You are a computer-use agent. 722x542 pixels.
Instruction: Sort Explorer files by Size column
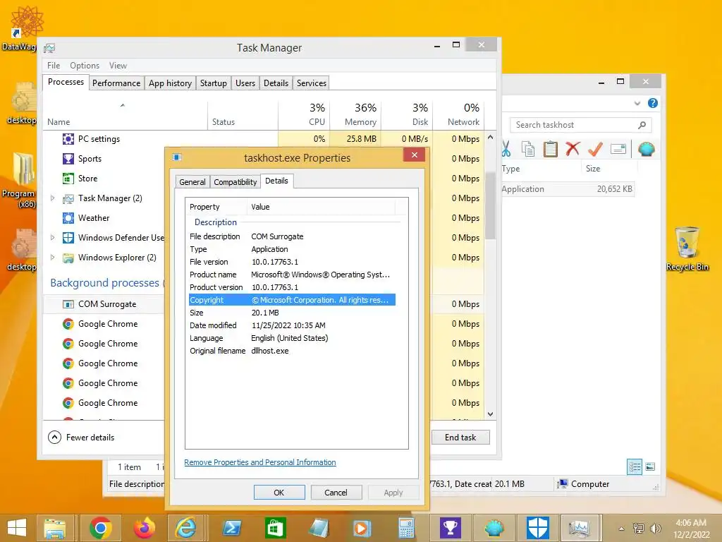[x=608, y=169]
